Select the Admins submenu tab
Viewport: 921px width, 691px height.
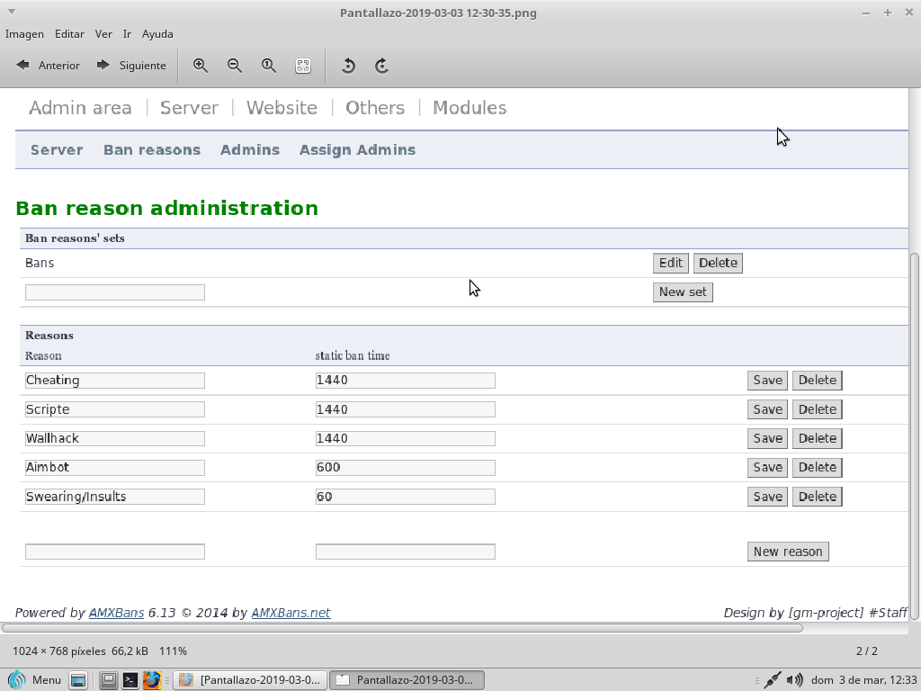point(250,150)
